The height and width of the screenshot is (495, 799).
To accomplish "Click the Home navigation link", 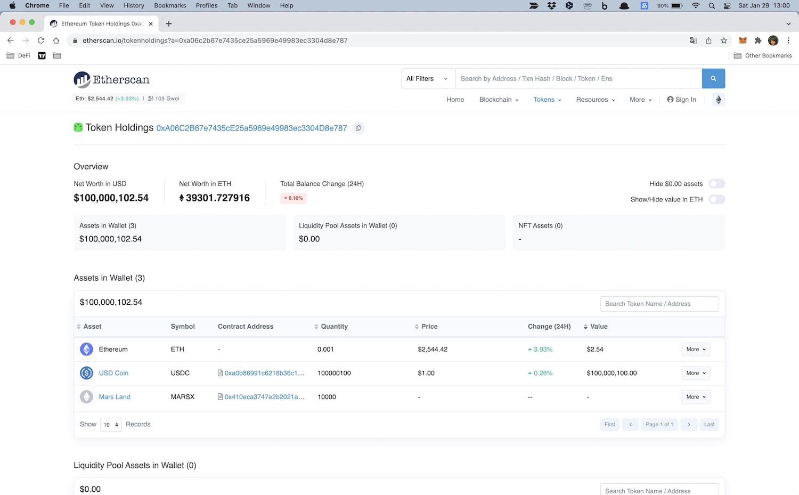I will (455, 100).
